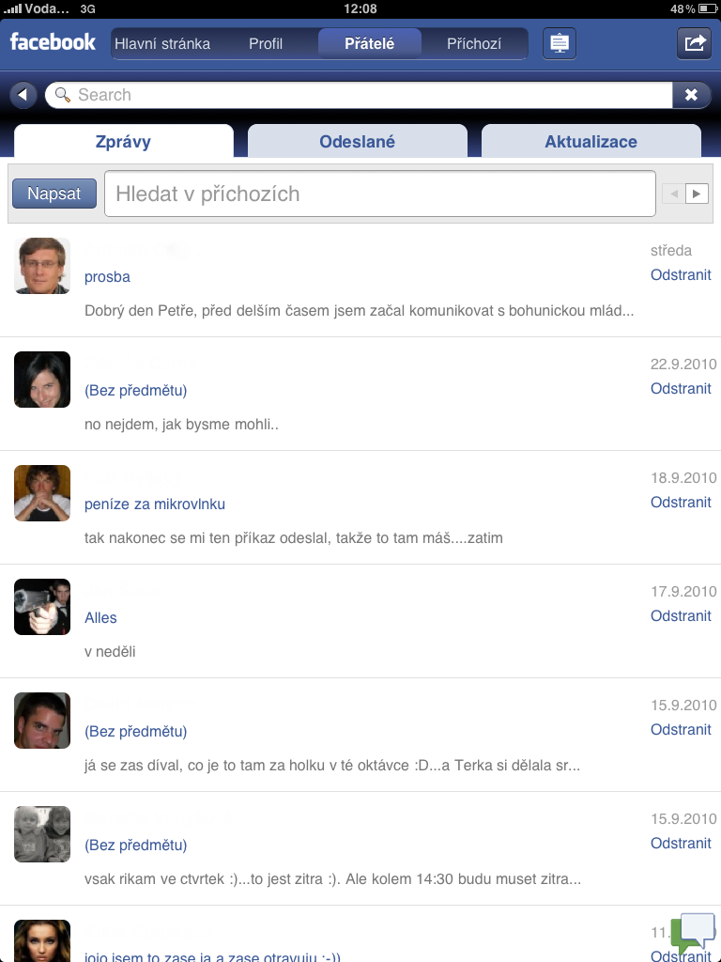Image resolution: width=721 pixels, height=962 pixels.
Task: Tap the signal strength bars in status bar
Action: [x=12, y=8]
